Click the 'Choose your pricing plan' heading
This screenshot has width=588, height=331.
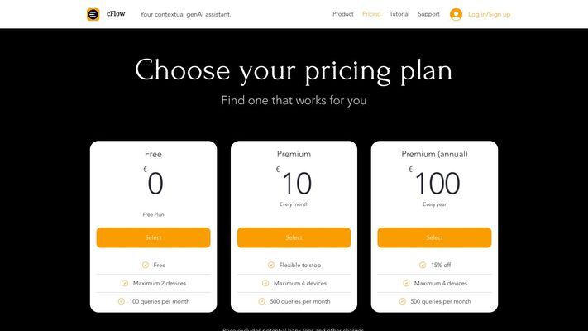tap(294, 70)
